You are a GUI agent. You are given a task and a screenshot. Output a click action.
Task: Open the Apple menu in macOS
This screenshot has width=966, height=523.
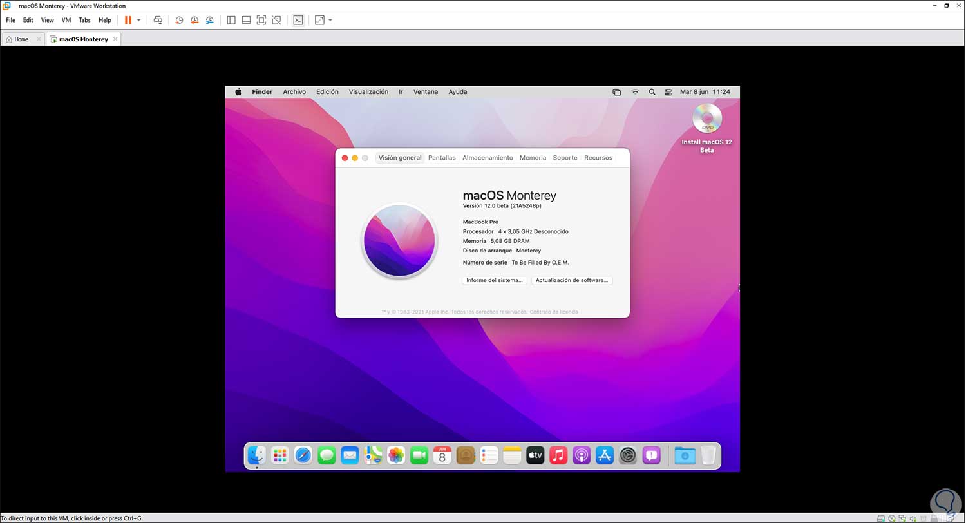point(238,92)
